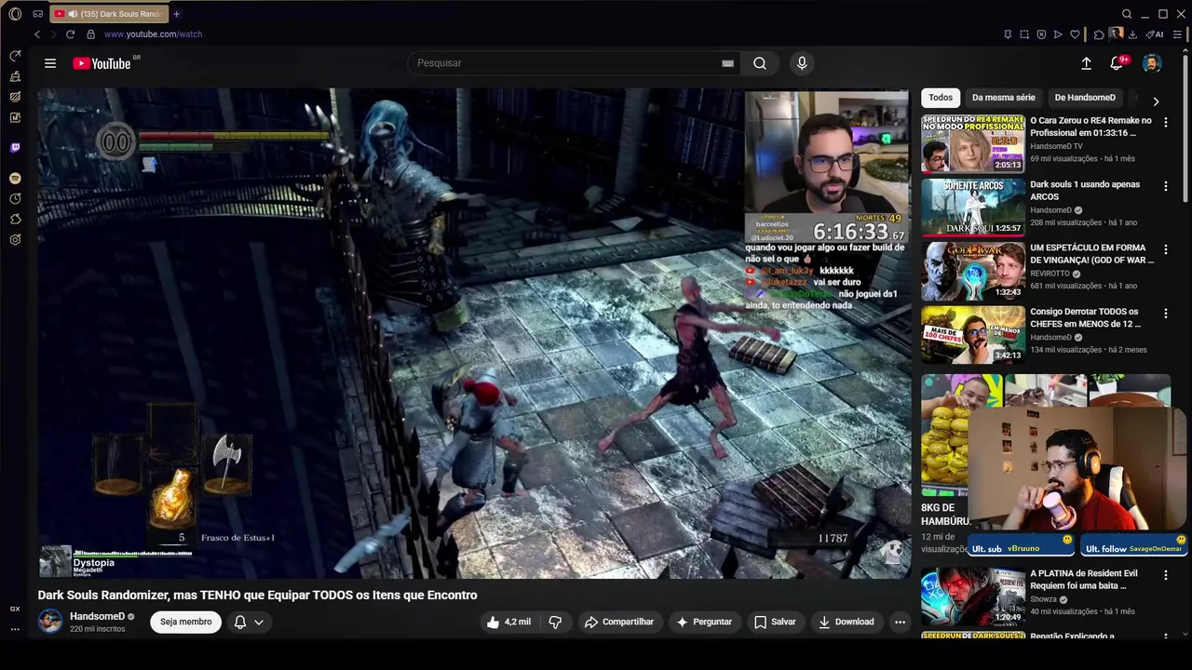This screenshot has width=1192, height=670.
Task: Click the Perguntar button
Action: point(704,622)
